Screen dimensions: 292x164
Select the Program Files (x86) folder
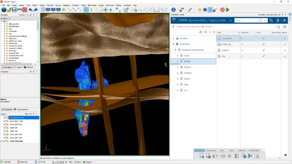click(x=16, y=56)
